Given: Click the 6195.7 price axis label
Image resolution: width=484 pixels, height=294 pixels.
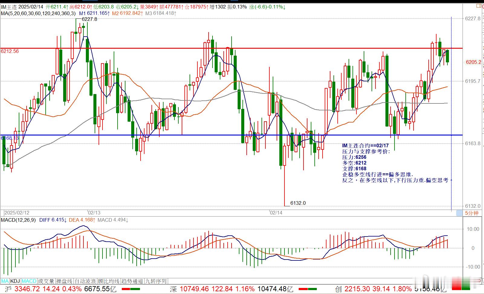Looking at the screenshot, I should tap(473, 81).
